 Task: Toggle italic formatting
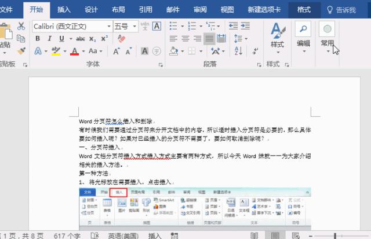(x=49, y=39)
